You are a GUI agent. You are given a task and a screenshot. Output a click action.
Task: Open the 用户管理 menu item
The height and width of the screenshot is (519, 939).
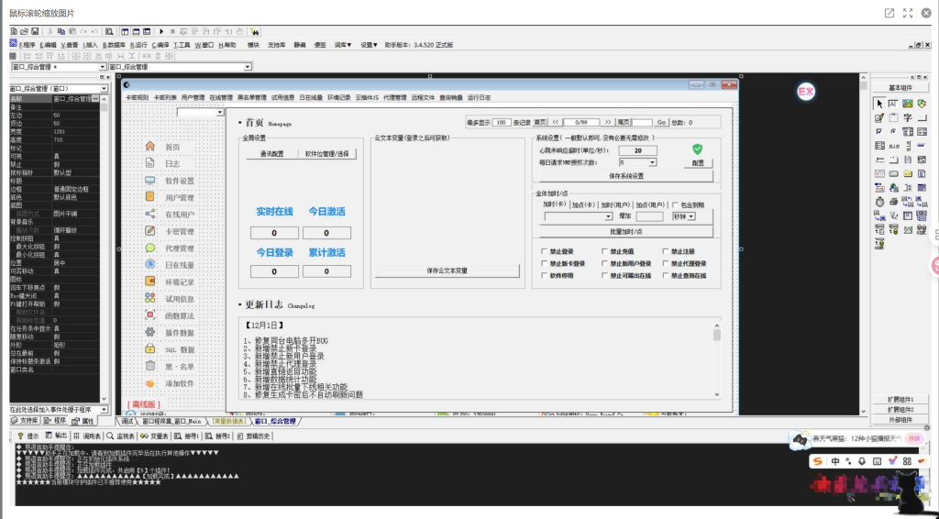click(193, 97)
